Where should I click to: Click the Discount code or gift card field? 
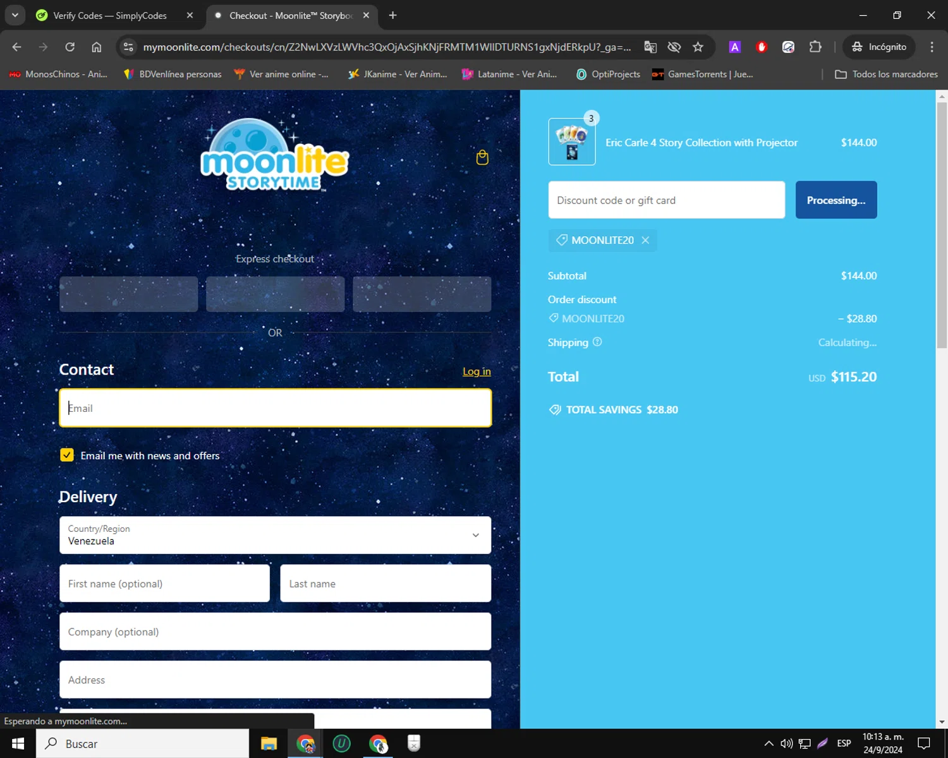click(667, 200)
